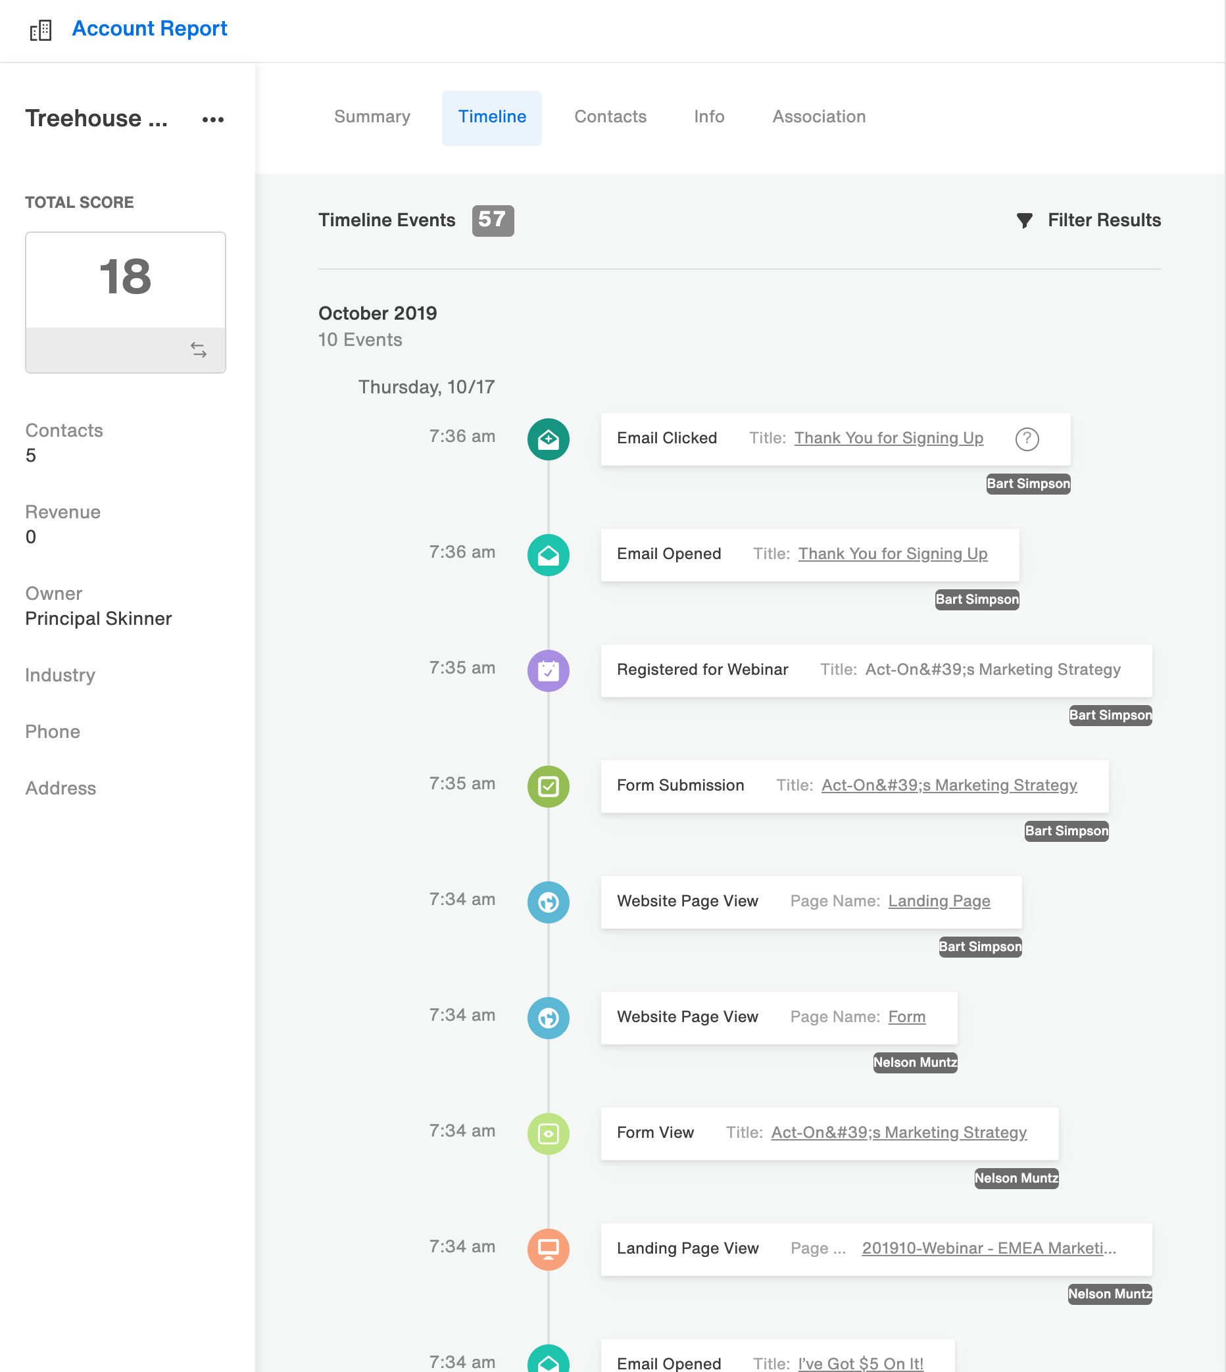Image resolution: width=1226 pixels, height=1372 pixels.
Task: Open the Association tab
Action: (x=819, y=116)
